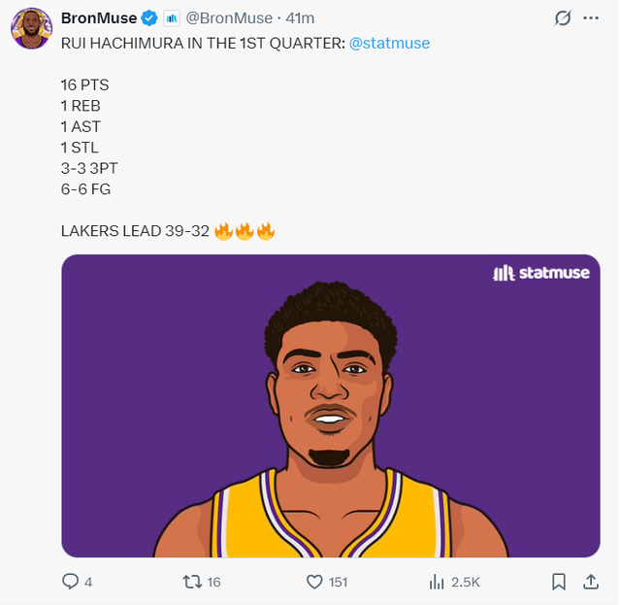
Task: Like the post with the heart icon
Action: [314, 582]
